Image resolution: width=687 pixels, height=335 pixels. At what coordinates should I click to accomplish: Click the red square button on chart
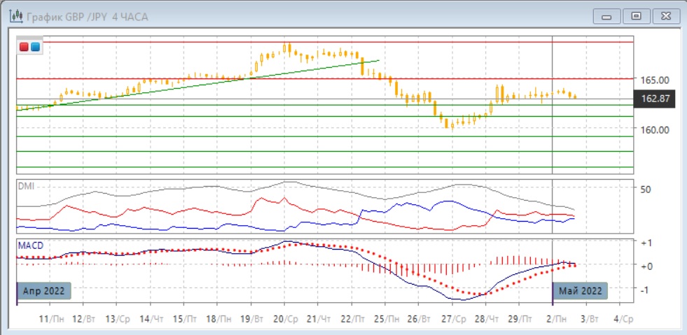click(x=24, y=47)
